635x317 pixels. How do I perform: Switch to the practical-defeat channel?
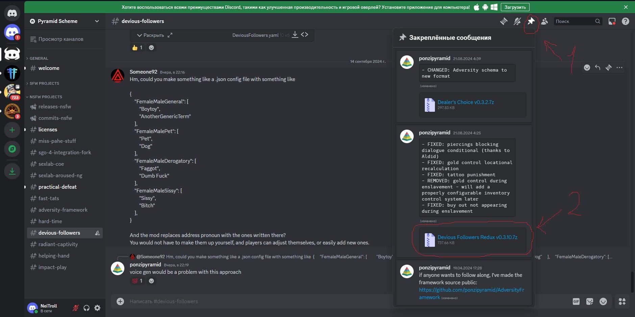pyautogui.click(x=57, y=187)
